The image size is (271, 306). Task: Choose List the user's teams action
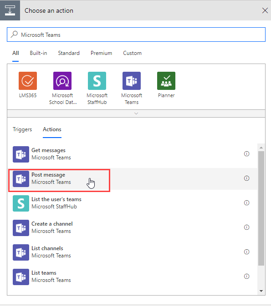coord(133,203)
